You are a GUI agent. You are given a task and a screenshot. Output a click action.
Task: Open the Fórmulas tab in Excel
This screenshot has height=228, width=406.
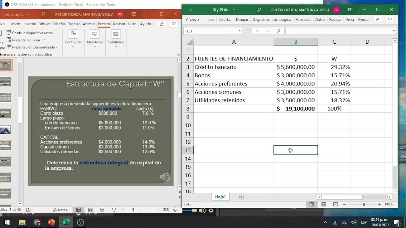[x=303, y=19]
